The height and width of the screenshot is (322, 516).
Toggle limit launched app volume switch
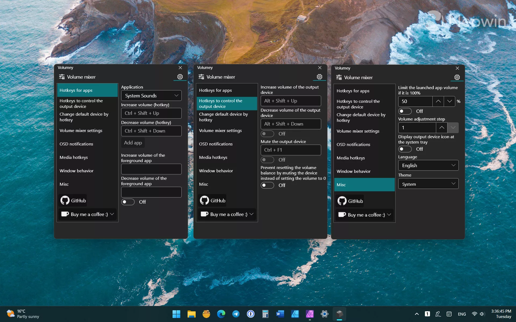pyautogui.click(x=405, y=111)
